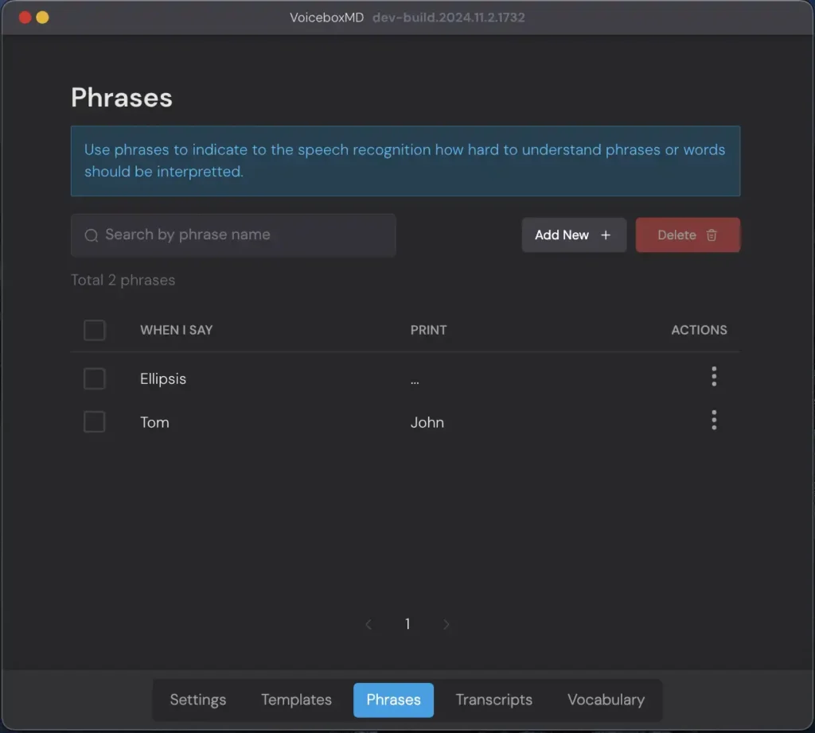Open actions menu for Ellipsis phrase

(x=714, y=377)
